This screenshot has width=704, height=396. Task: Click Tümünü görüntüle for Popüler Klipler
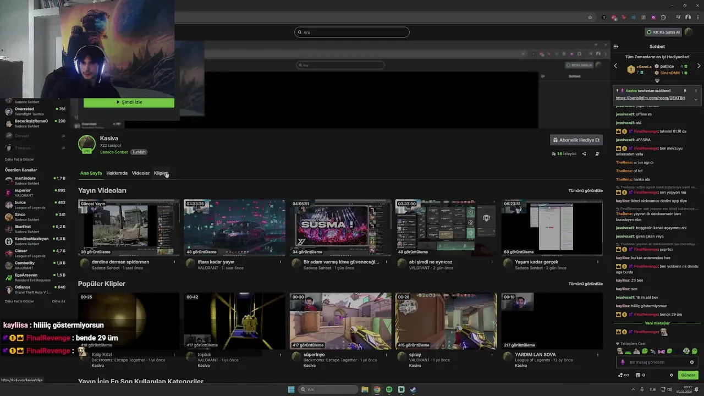tap(585, 284)
